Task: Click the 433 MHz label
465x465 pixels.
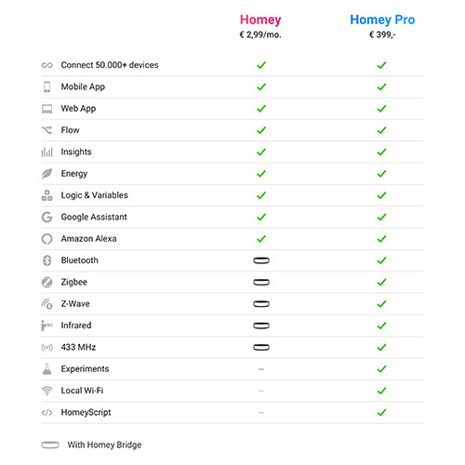Action: coord(78,347)
